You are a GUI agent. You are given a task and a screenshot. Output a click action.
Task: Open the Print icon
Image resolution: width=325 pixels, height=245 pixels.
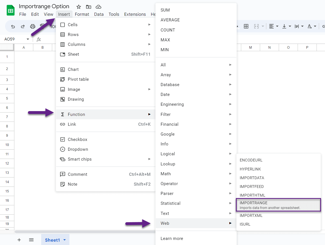tap(32, 26)
